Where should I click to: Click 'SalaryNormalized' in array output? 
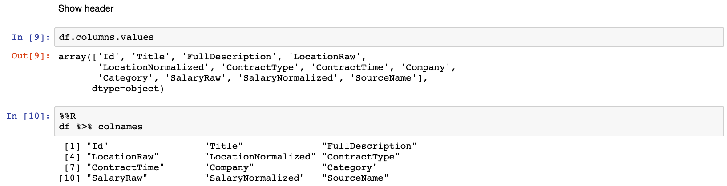pos(288,78)
